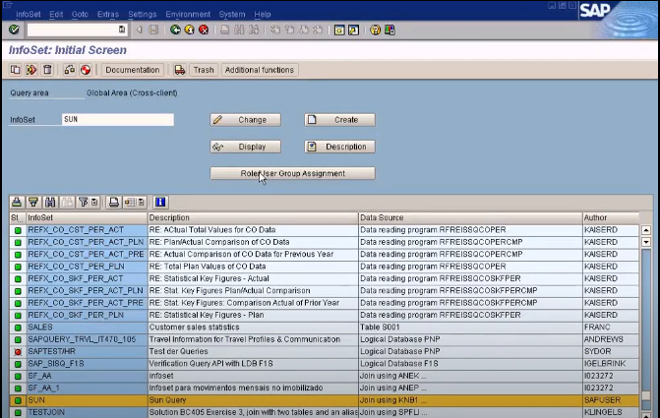
Task: Open the filter options dropdown arrow
Action: pos(94,202)
